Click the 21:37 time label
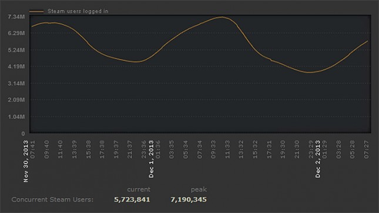 [130, 149]
